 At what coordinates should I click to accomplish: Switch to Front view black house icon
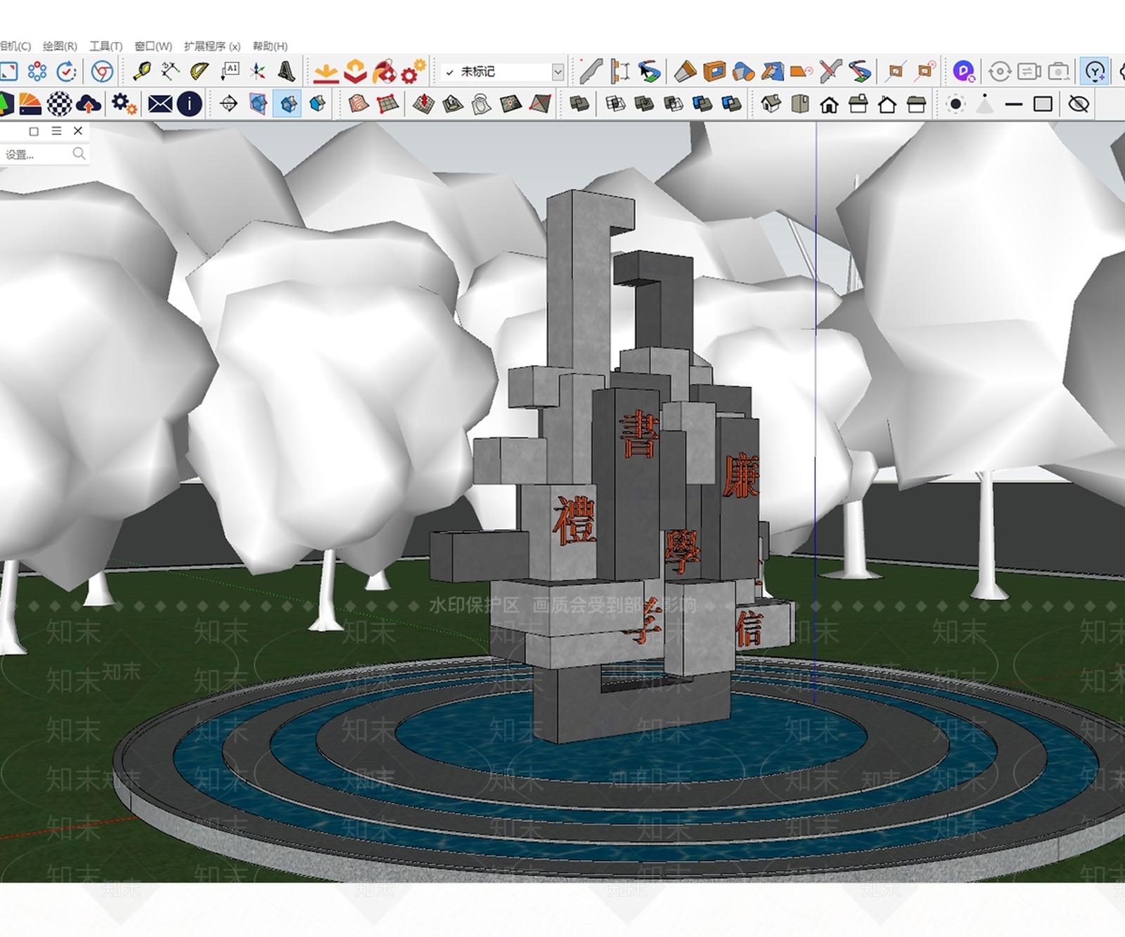(829, 105)
